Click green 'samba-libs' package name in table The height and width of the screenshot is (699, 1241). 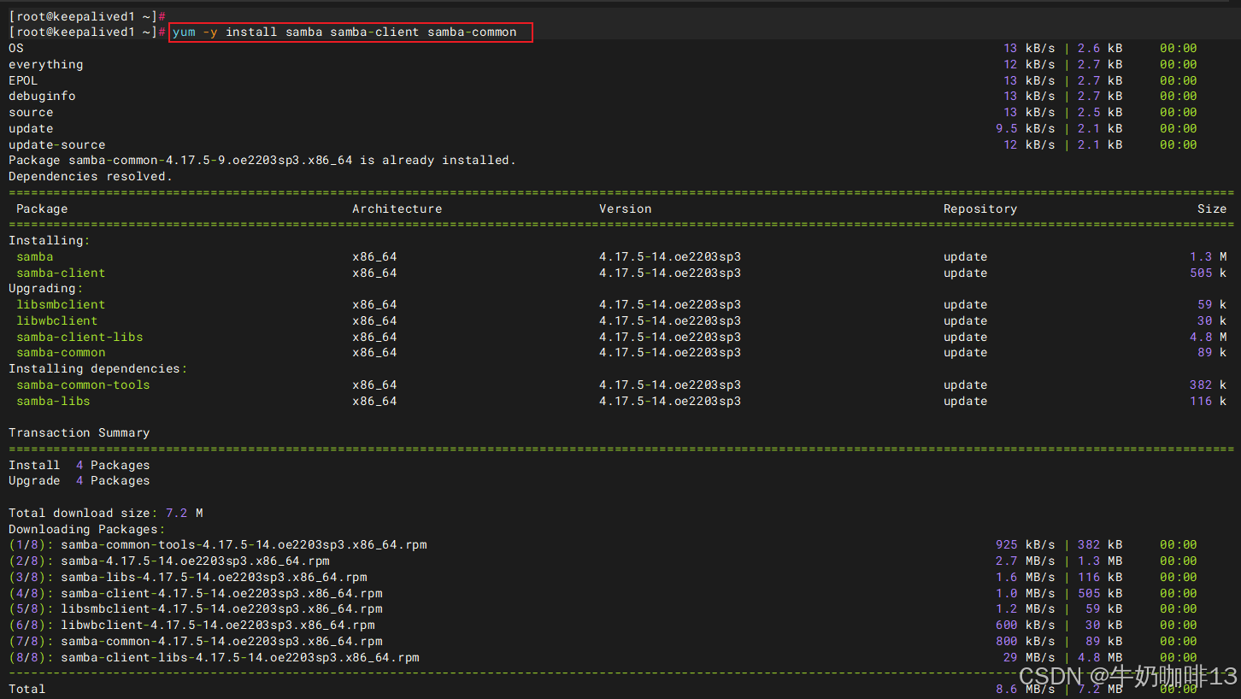pyautogui.click(x=53, y=402)
